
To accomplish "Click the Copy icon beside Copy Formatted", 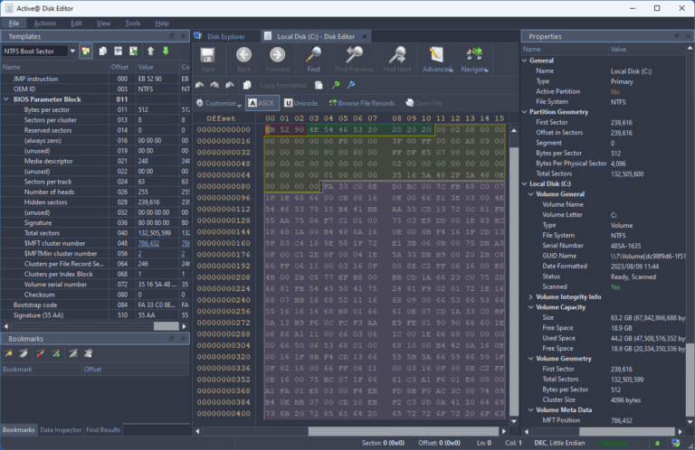I will point(247,85).
